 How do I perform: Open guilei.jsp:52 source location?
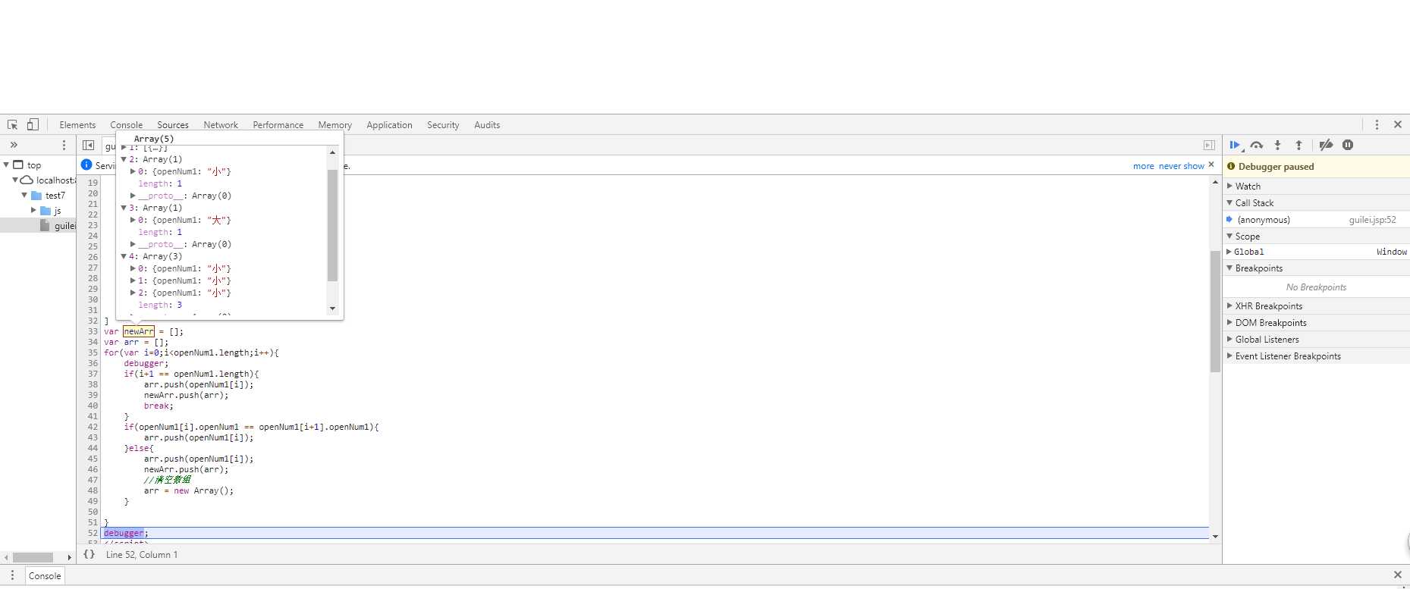1372,220
